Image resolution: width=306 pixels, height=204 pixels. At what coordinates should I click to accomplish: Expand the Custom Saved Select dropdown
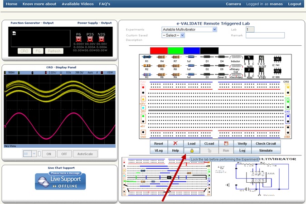click(x=173, y=35)
